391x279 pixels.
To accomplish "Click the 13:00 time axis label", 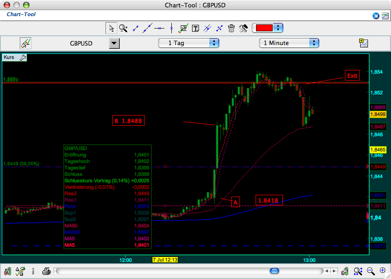I will point(309,260).
